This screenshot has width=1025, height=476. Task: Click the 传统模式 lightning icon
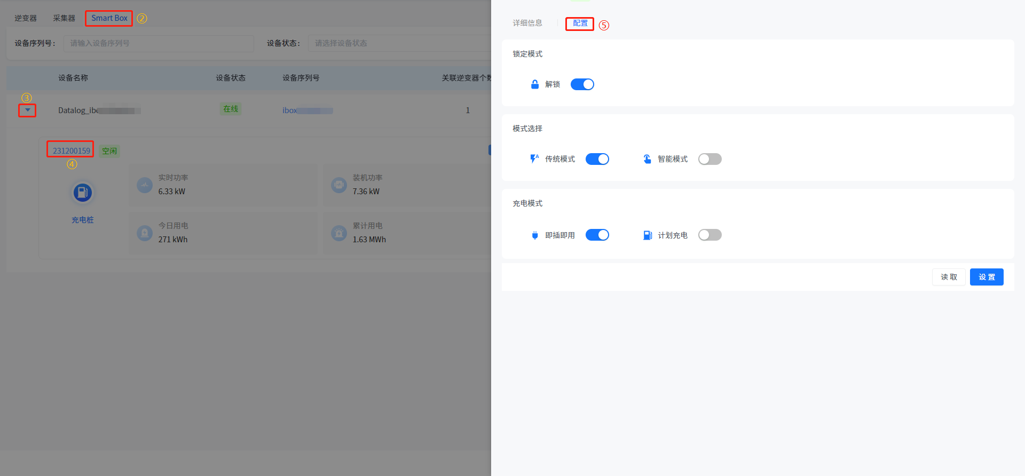point(534,158)
